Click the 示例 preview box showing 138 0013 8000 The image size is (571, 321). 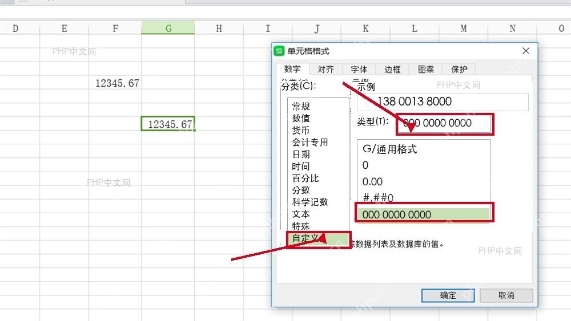(x=443, y=102)
